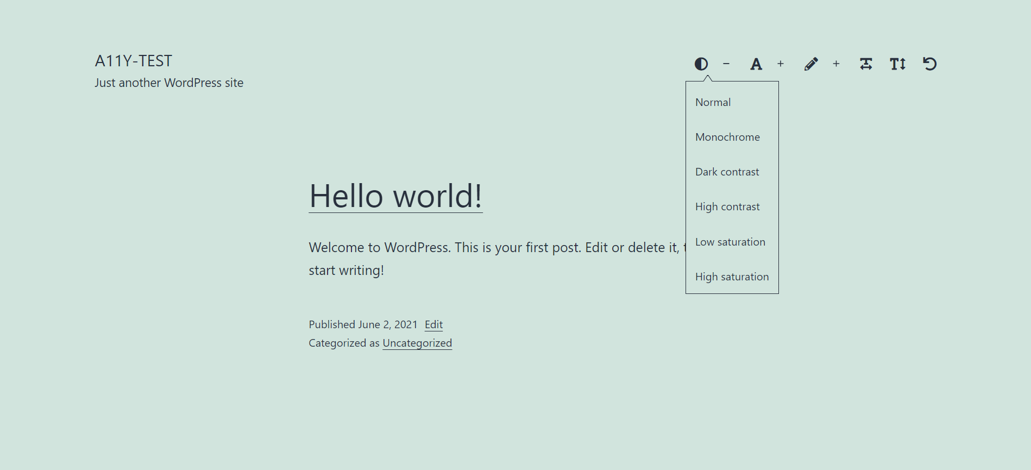Open the Hello world! post title
The height and width of the screenshot is (470, 1031).
[395, 196]
